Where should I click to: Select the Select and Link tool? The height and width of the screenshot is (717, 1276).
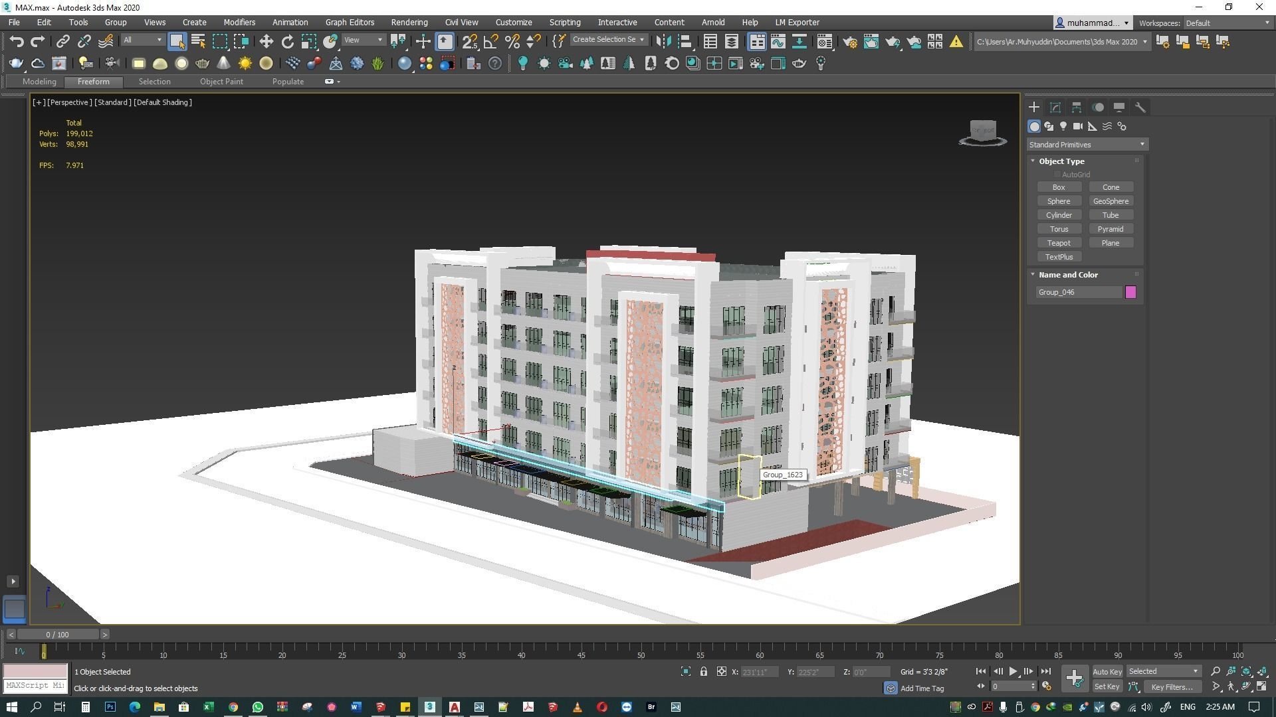[62, 41]
